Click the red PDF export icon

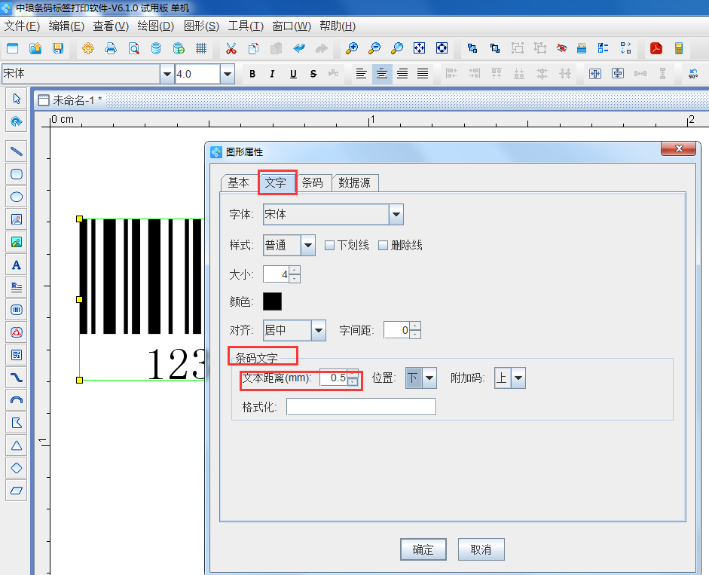656,49
